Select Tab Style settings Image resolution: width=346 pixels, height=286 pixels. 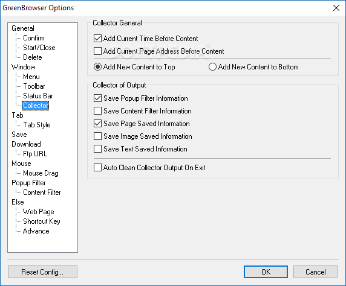click(37, 125)
